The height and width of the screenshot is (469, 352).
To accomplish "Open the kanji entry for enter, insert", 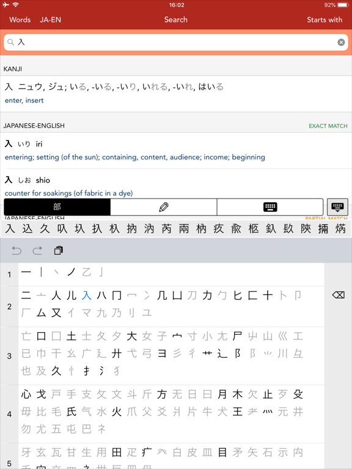I will [176, 93].
